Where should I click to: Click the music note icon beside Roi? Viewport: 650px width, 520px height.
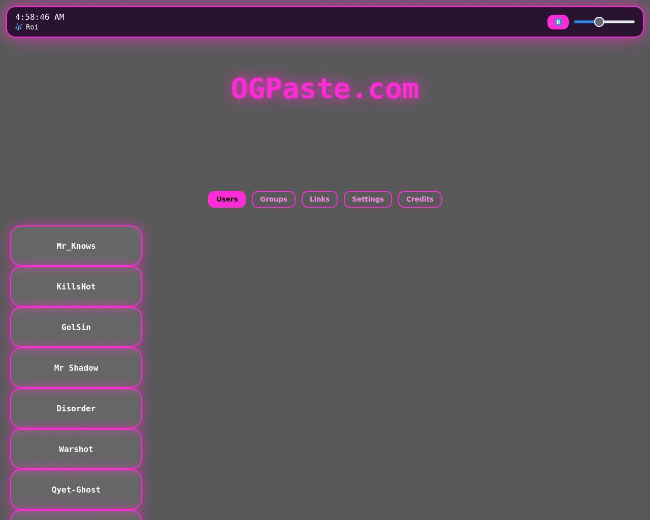tap(18, 27)
